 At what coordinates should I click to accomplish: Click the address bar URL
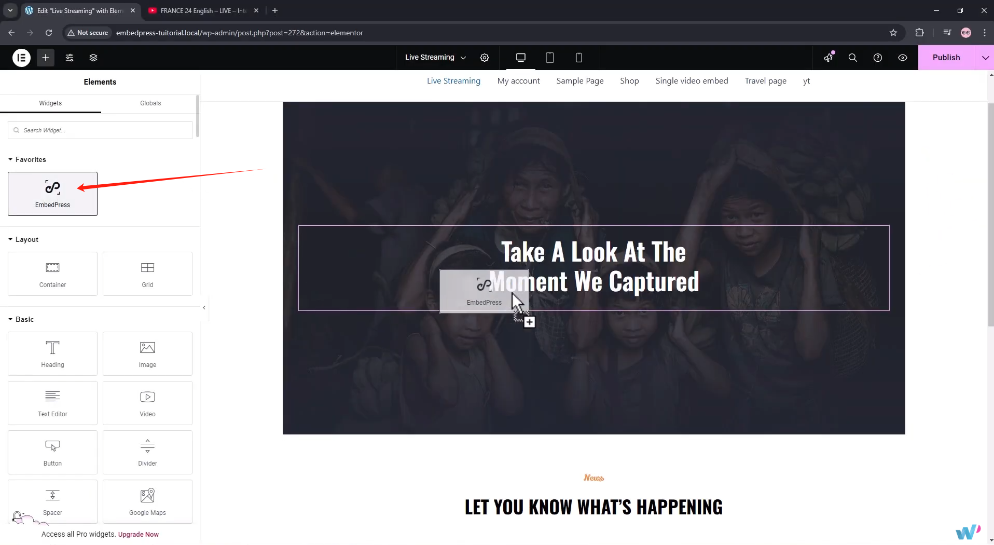tap(240, 33)
